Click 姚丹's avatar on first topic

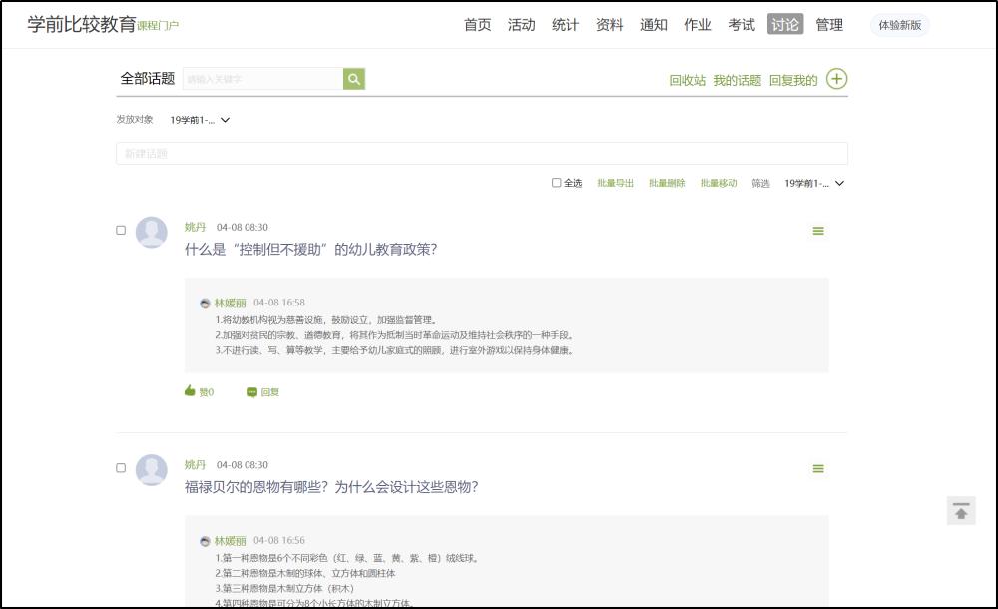(x=151, y=232)
